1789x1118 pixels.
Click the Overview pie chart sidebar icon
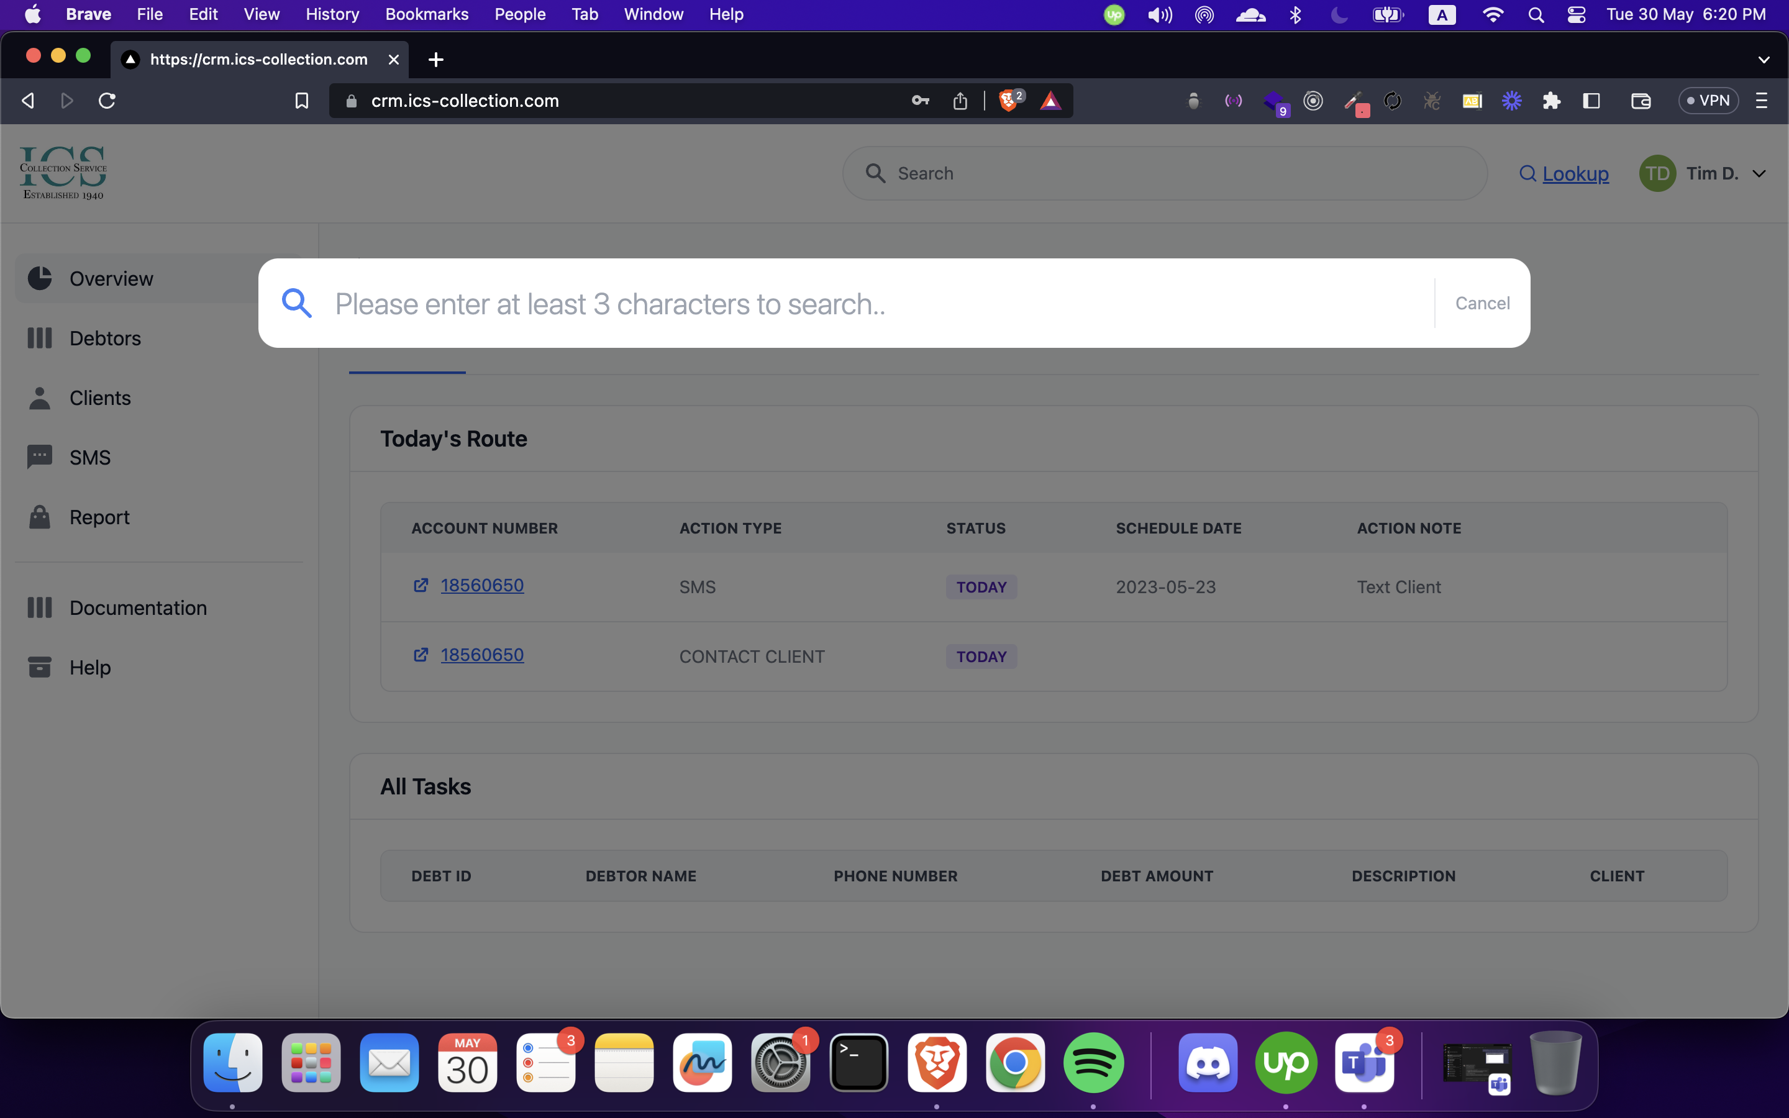click(39, 279)
